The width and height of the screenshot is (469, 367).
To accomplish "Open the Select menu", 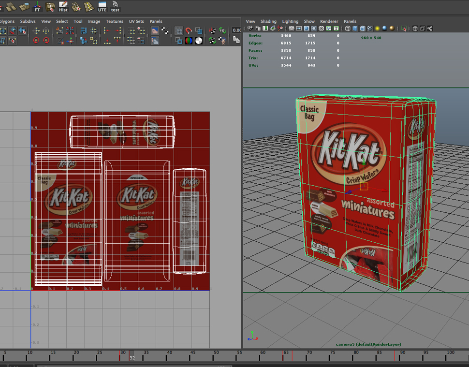I will tap(62, 21).
